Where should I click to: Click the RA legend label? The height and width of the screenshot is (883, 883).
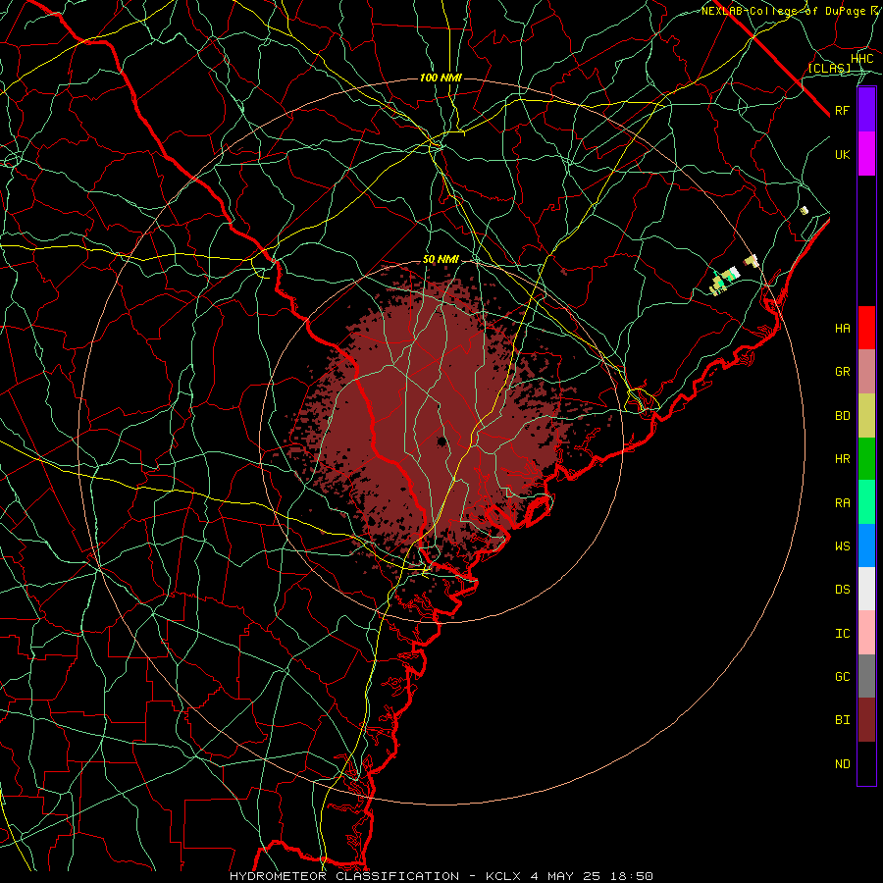842,503
